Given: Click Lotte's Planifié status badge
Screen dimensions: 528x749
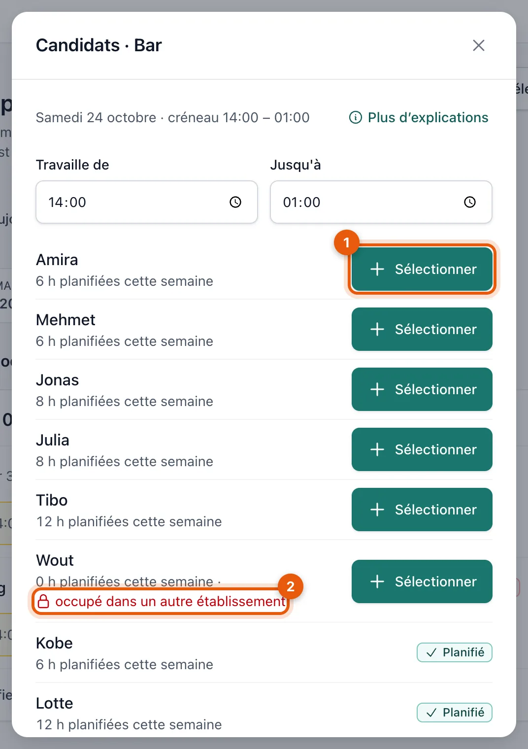Looking at the screenshot, I should point(455,713).
